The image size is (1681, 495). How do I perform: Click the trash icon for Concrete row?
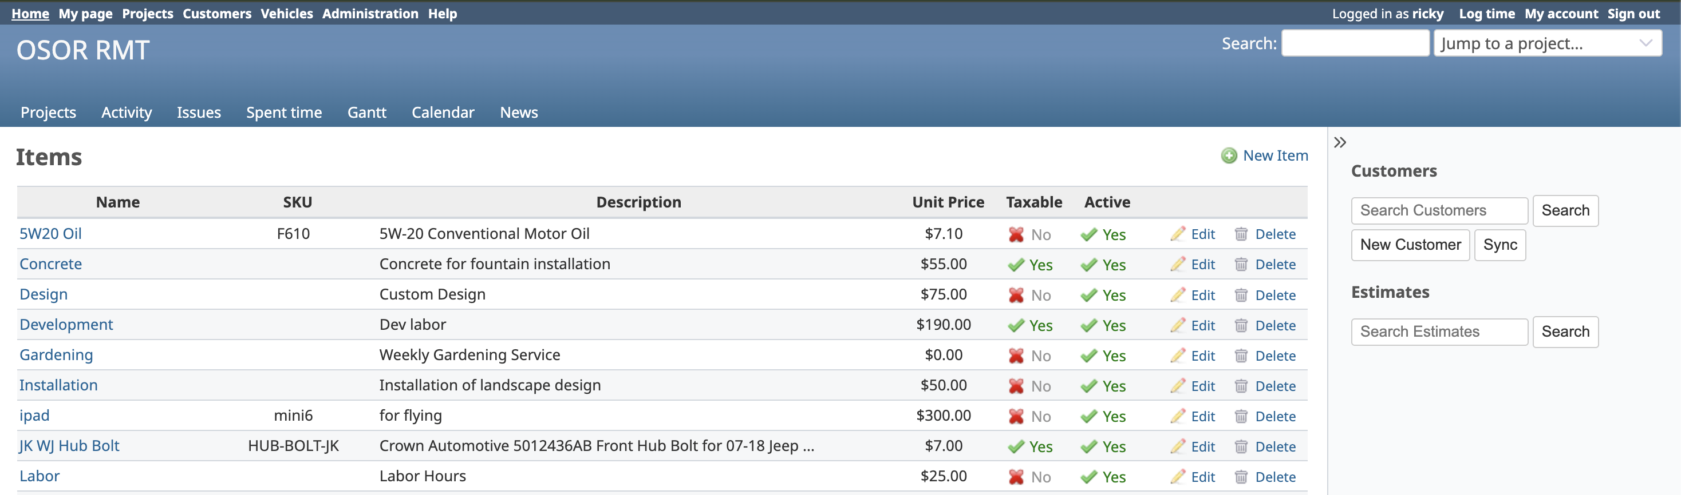1241,265
